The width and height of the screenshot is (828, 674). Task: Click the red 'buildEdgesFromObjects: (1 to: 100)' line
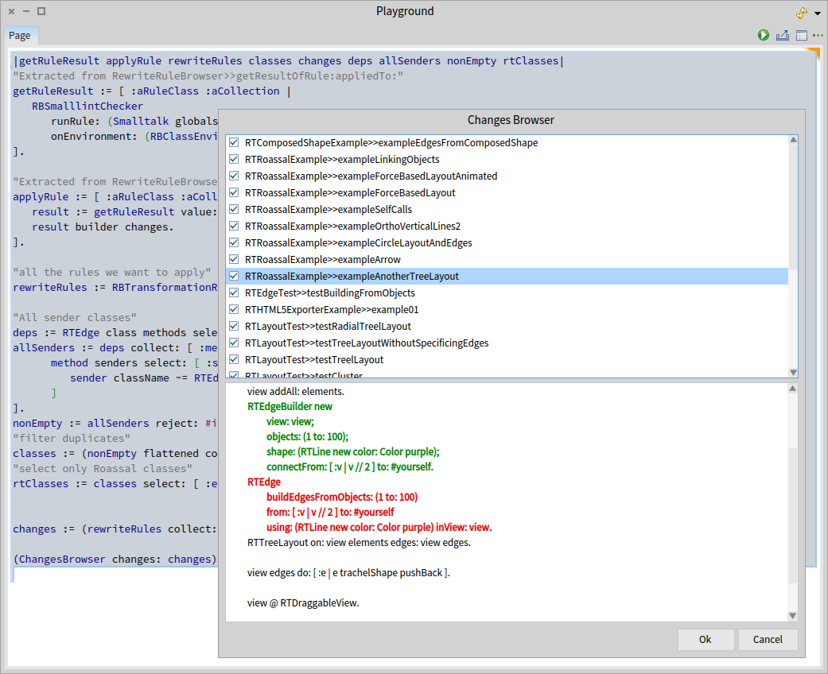point(342,498)
